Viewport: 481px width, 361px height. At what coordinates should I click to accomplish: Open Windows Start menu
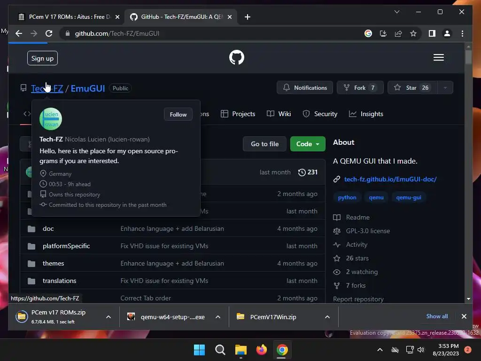199,350
